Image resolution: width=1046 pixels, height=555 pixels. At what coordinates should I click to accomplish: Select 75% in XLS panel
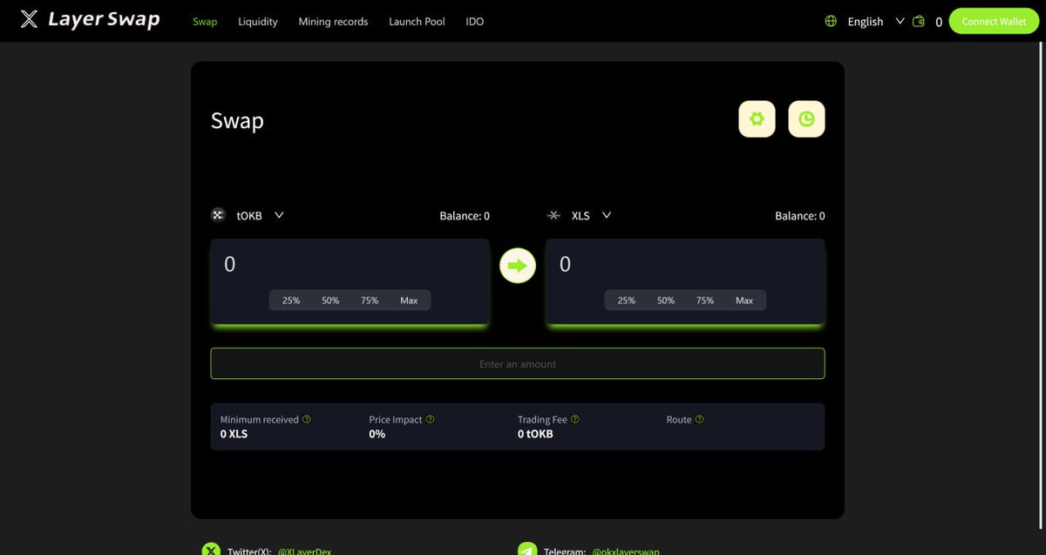coord(705,300)
